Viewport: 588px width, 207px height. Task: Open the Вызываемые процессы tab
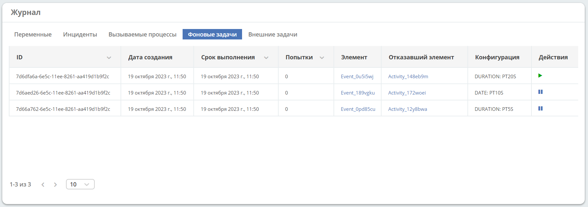(142, 34)
